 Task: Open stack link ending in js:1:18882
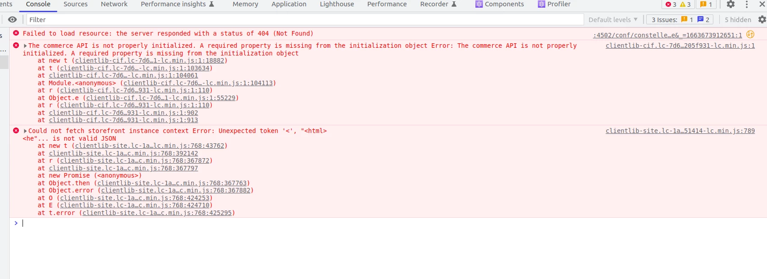[150, 60]
